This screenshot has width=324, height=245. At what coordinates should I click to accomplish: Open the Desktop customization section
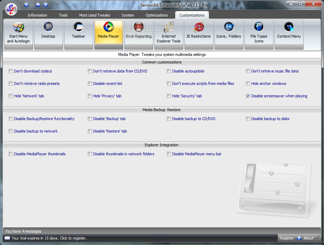pos(48,35)
